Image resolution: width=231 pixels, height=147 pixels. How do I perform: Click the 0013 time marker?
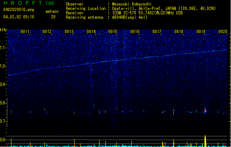[69, 32]
